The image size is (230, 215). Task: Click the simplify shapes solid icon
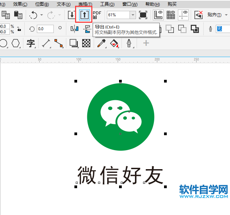[195, 29]
